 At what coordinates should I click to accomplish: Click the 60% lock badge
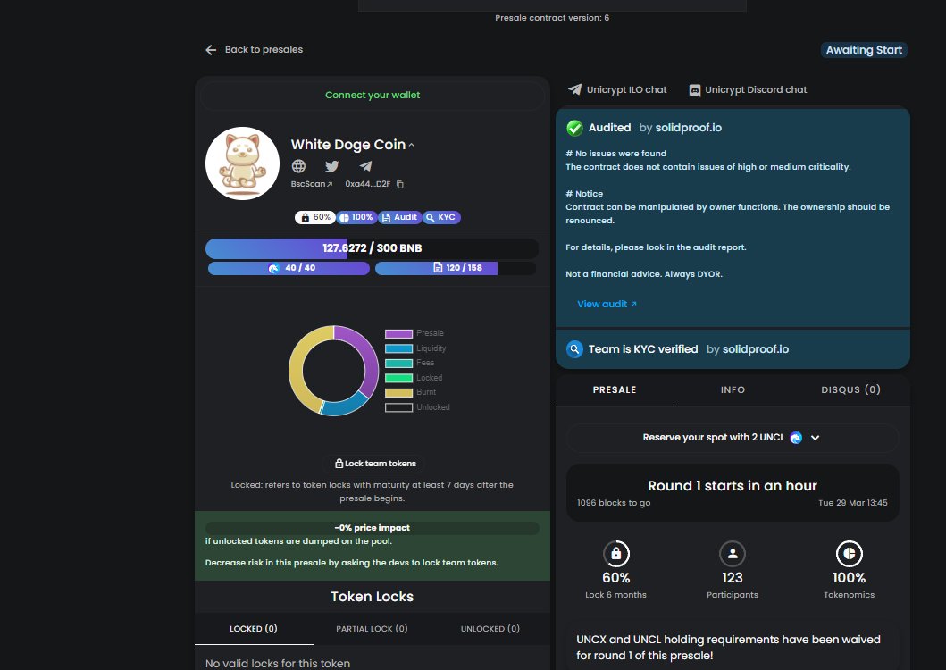(315, 217)
